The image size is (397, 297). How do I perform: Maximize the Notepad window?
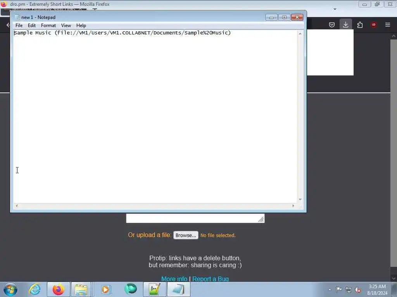284,17
